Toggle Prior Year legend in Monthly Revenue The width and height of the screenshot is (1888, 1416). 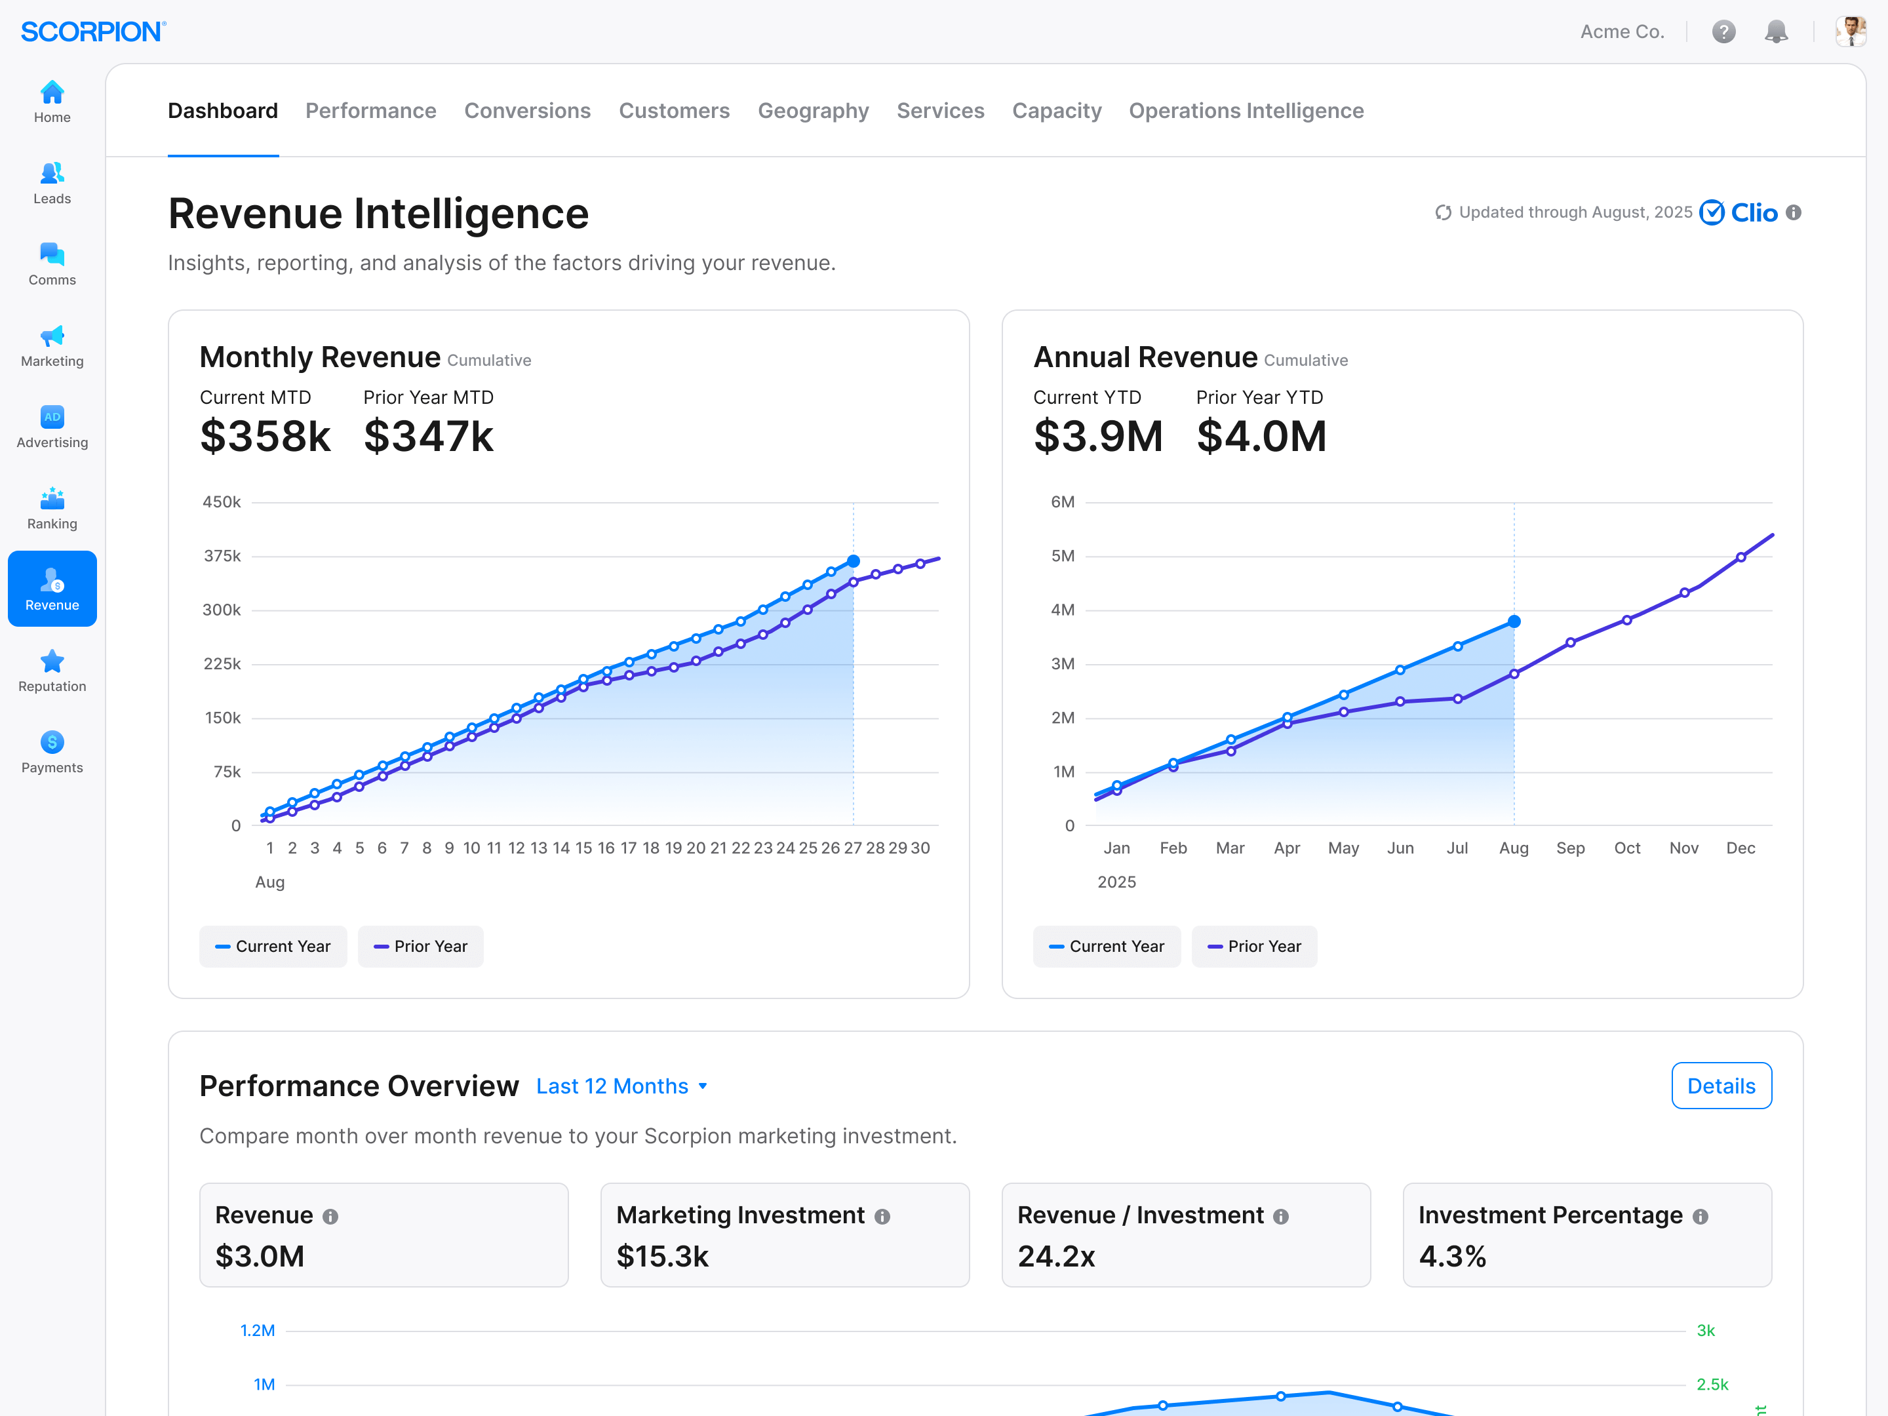(421, 947)
